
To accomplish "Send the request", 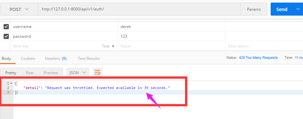I will [x=282, y=9].
